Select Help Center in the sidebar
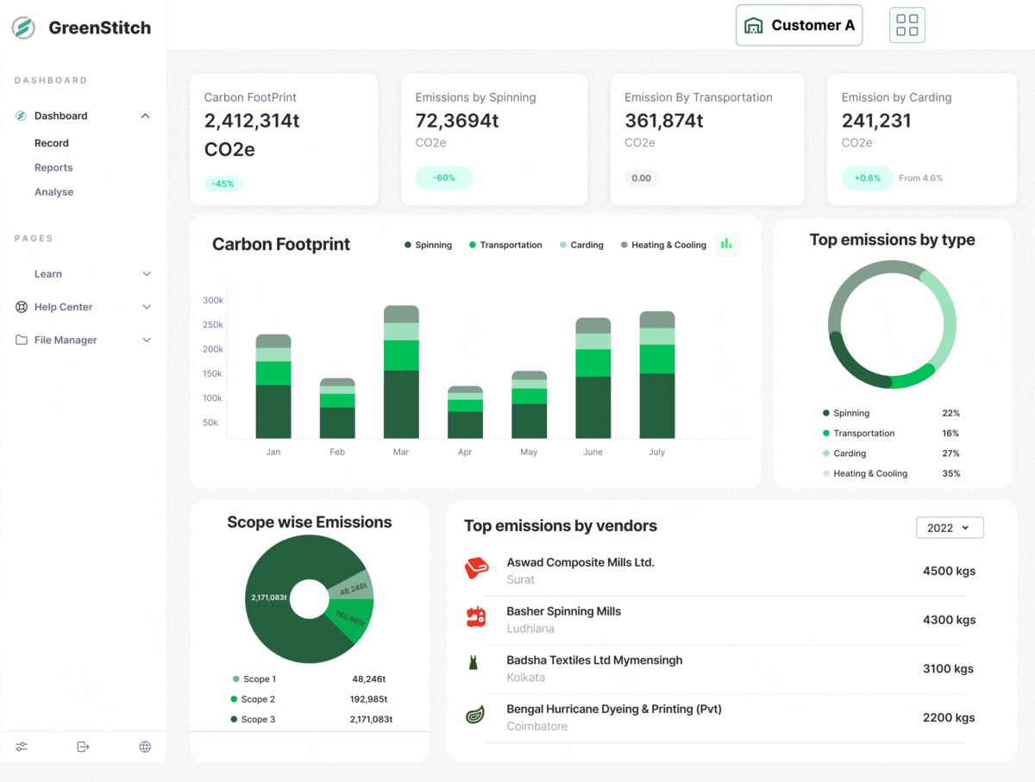This screenshot has width=1035, height=782. [63, 307]
